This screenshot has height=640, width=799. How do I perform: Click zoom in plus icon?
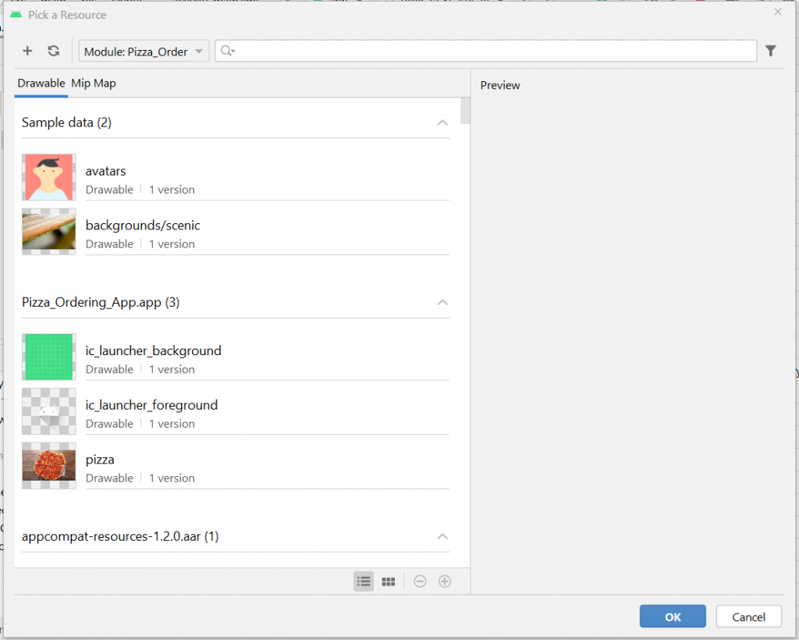445,581
